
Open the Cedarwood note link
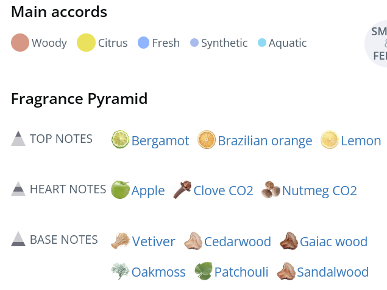[238, 242]
